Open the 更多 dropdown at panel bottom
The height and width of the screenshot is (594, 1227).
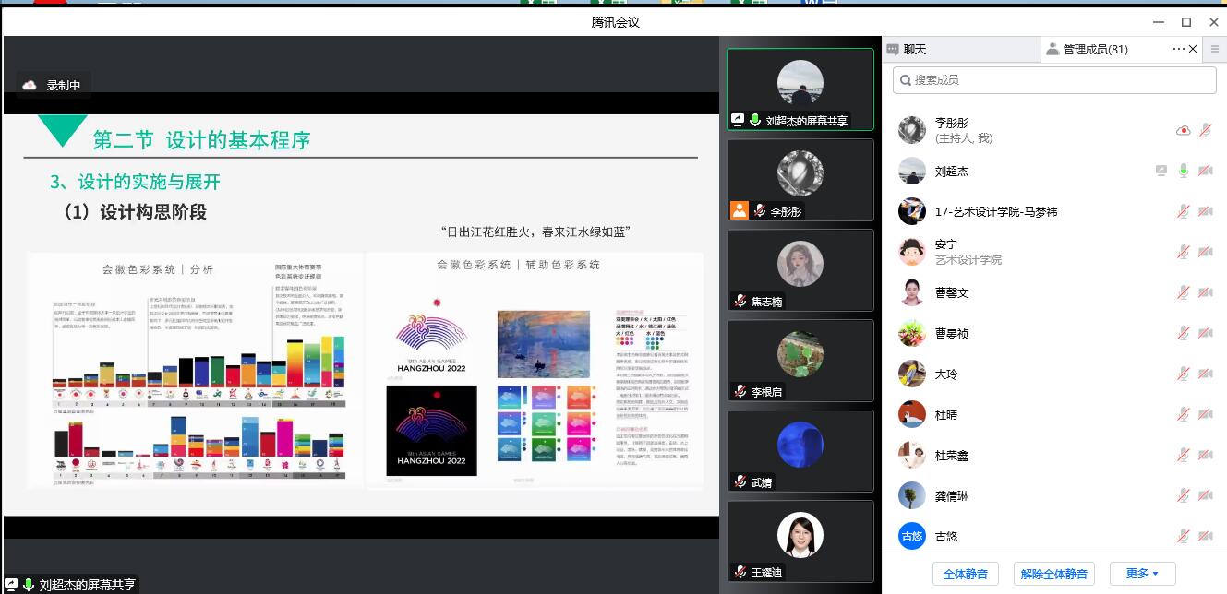1141,574
